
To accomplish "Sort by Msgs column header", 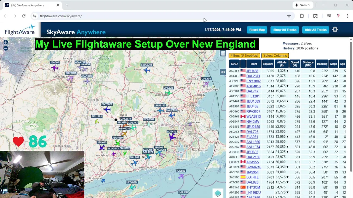I will point(333,64).
